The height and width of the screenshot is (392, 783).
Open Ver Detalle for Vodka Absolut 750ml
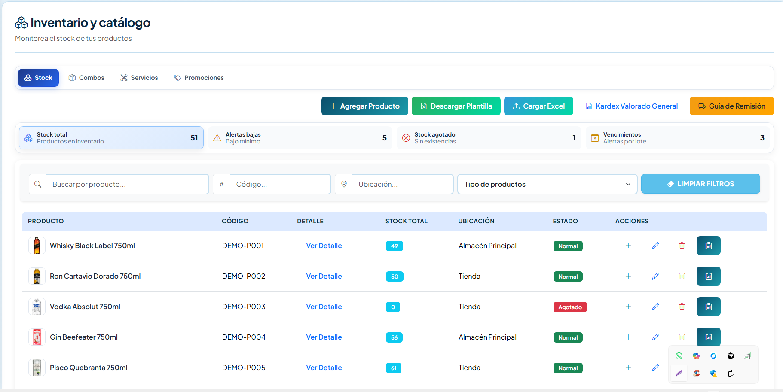click(324, 307)
